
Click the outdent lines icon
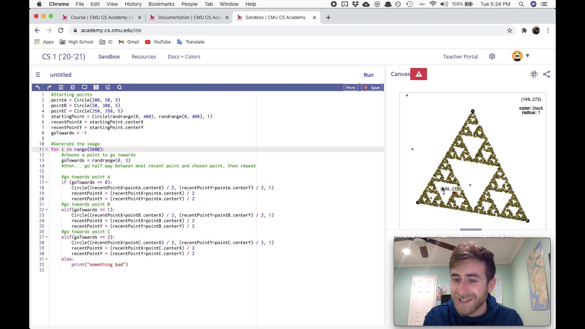coord(73,87)
